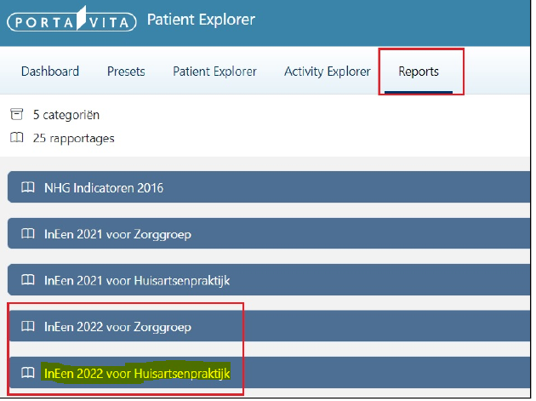Click the book icon beside 25 rapportages
The image size is (536, 401).
pos(16,138)
